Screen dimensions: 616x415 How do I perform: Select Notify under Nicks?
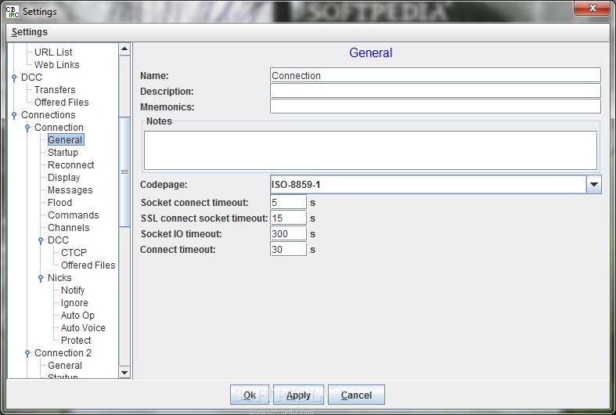click(73, 290)
